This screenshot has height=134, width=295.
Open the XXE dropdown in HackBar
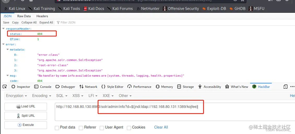tap(108, 96)
